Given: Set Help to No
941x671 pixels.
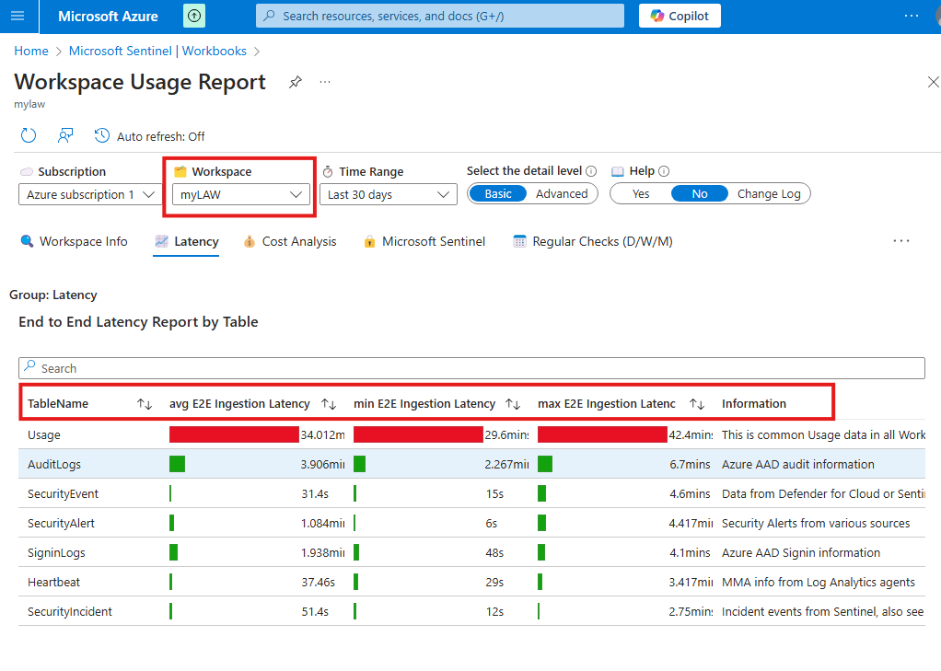Looking at the screenshot, I should 700,194.
